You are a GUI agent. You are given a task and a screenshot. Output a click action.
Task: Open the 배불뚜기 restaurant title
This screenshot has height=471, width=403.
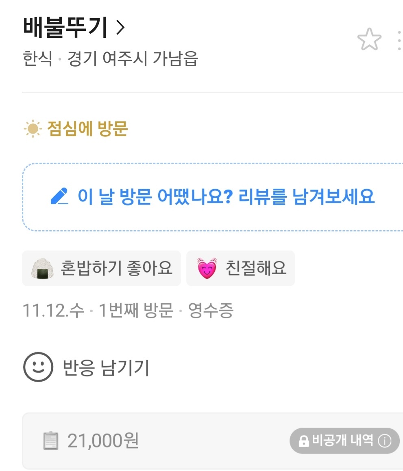click(65, 27)
